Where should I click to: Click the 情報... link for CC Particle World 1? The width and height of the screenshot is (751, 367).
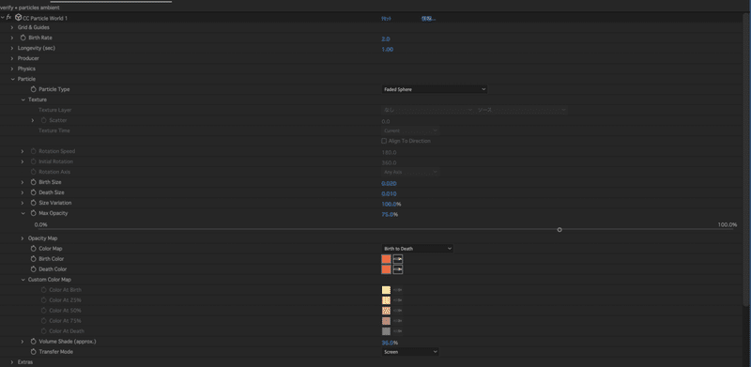click(428, 19)
